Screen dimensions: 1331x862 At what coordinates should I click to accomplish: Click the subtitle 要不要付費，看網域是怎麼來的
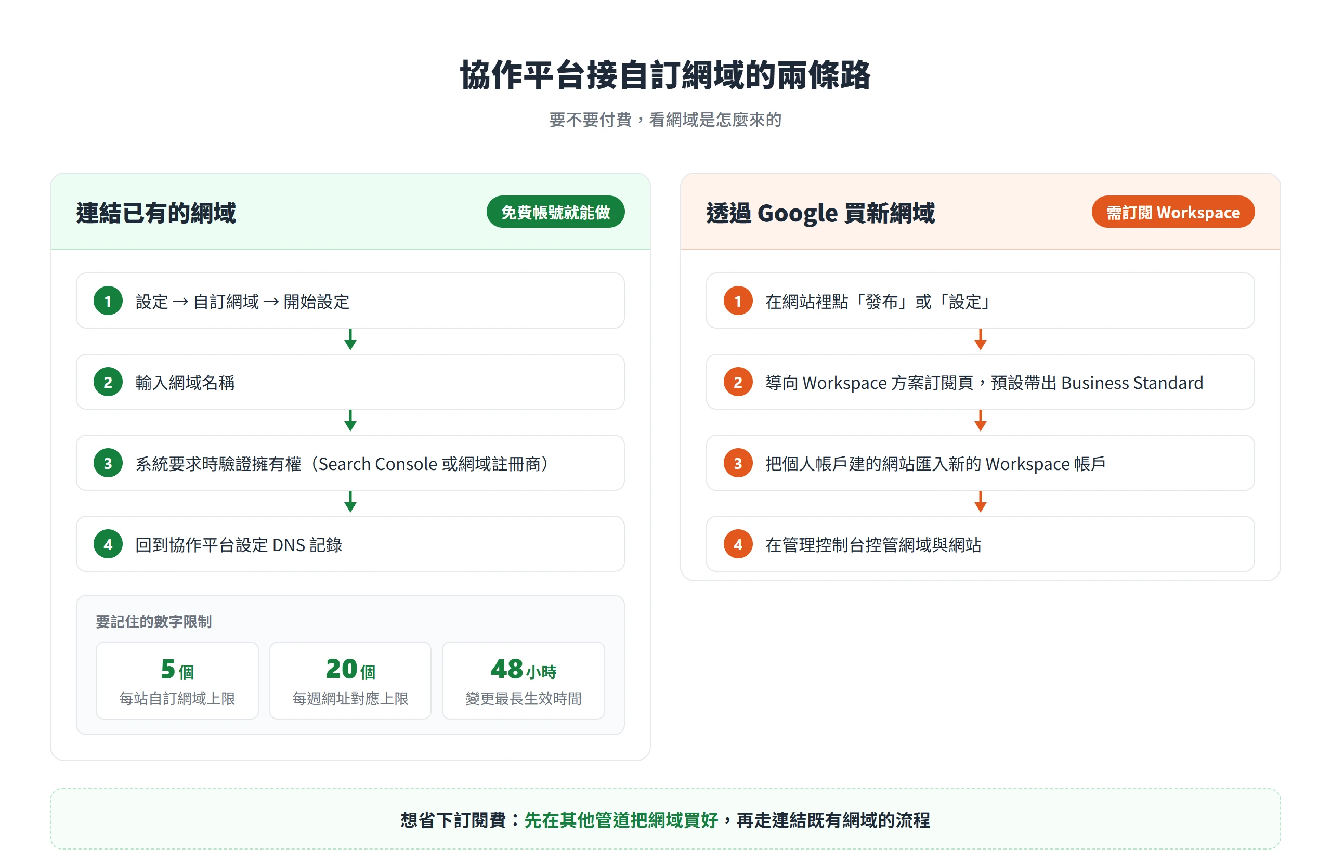point(665,120)
